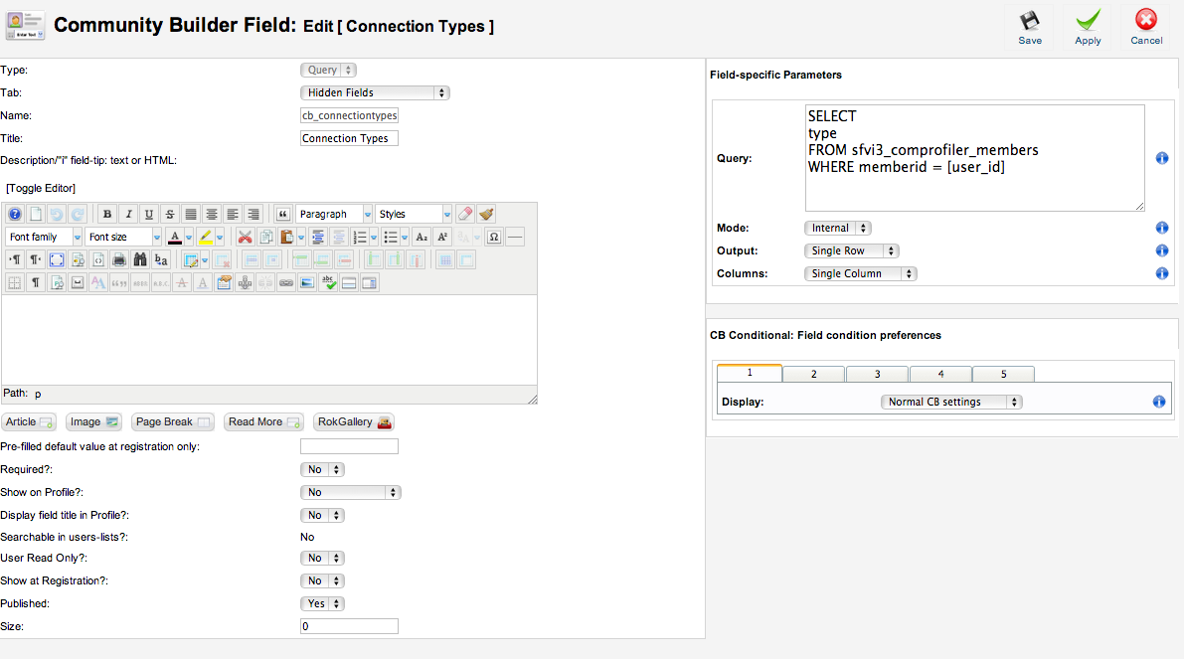Image resolution: width=1184 pixels, height=659 pixels.
Task: Open the Required dropdown
Action: tap(322, 469)
